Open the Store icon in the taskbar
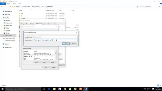 tap(60, 89)
